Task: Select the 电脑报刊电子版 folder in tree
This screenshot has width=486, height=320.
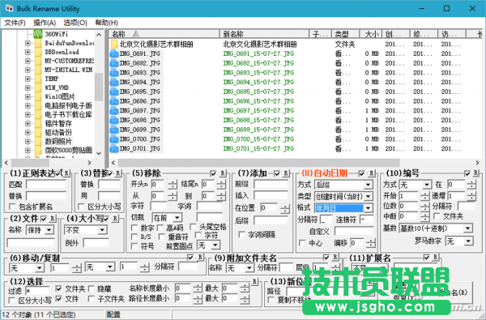Action: point(69,106)
